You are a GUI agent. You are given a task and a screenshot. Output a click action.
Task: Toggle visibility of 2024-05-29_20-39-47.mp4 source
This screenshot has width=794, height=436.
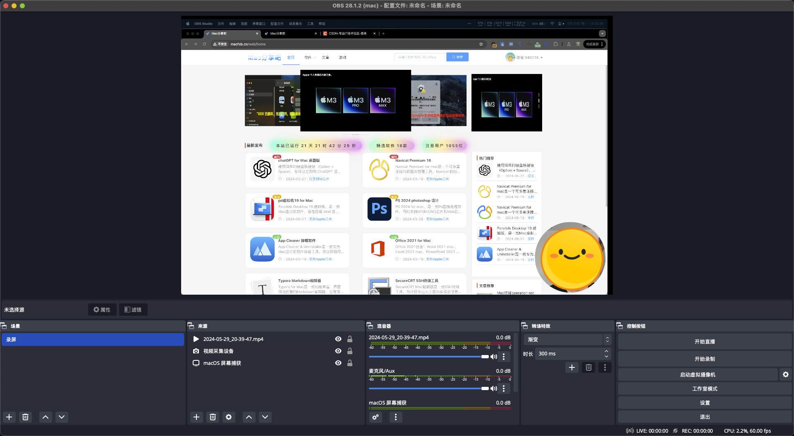point(338,339)
